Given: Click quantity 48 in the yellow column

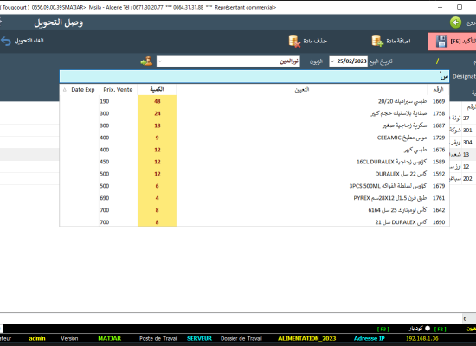Looking at the screenshot, I should (x=157, y=101).
